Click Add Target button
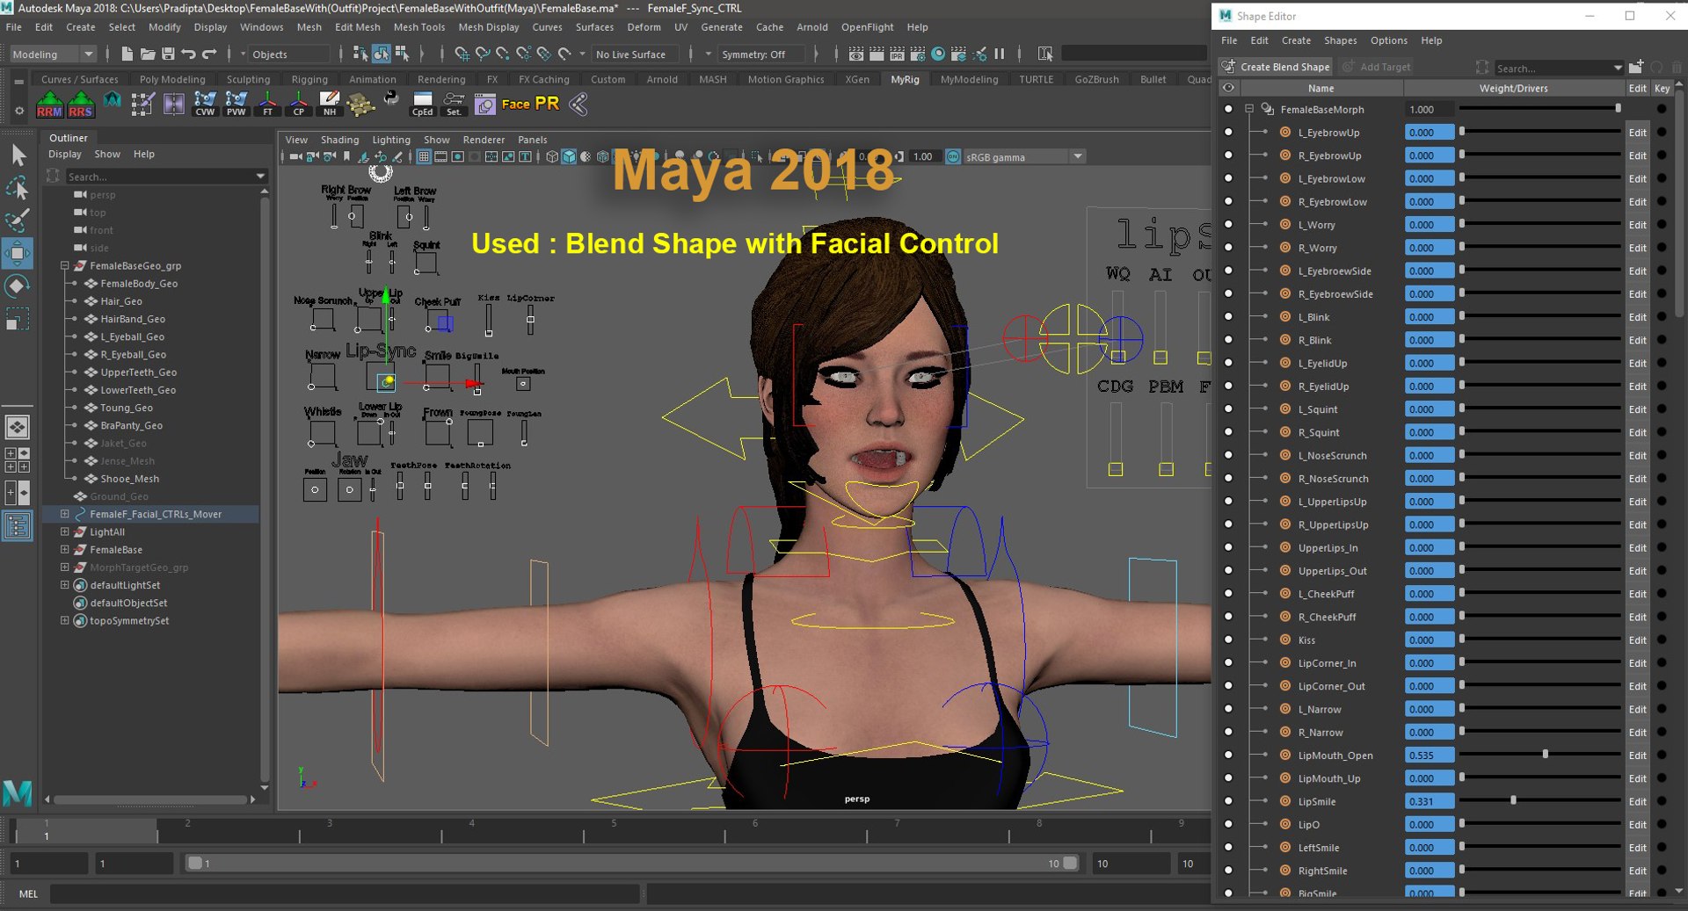 click(x=1377, y=67)
